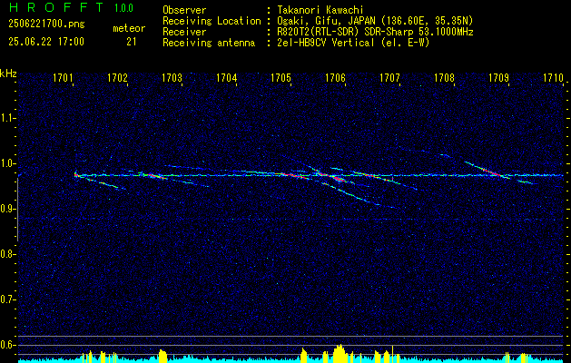
Task: Click the tallest yellow power peak near 1706
Action: [x=340, y=353]
